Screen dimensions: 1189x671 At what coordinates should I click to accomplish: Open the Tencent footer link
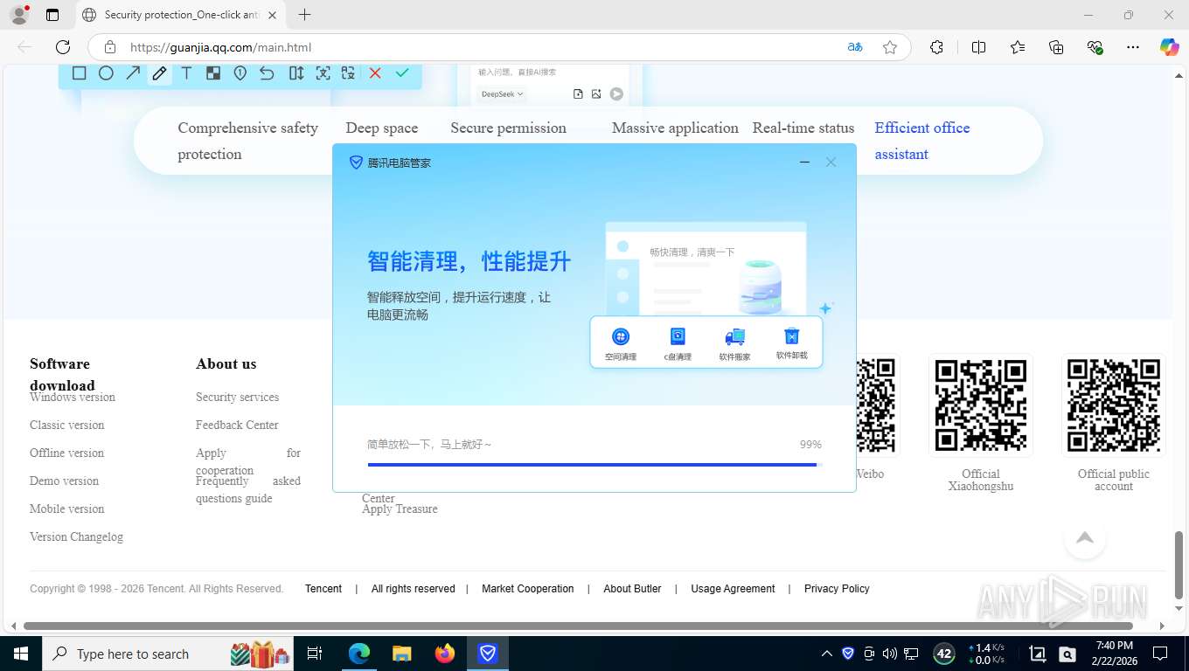323,589
